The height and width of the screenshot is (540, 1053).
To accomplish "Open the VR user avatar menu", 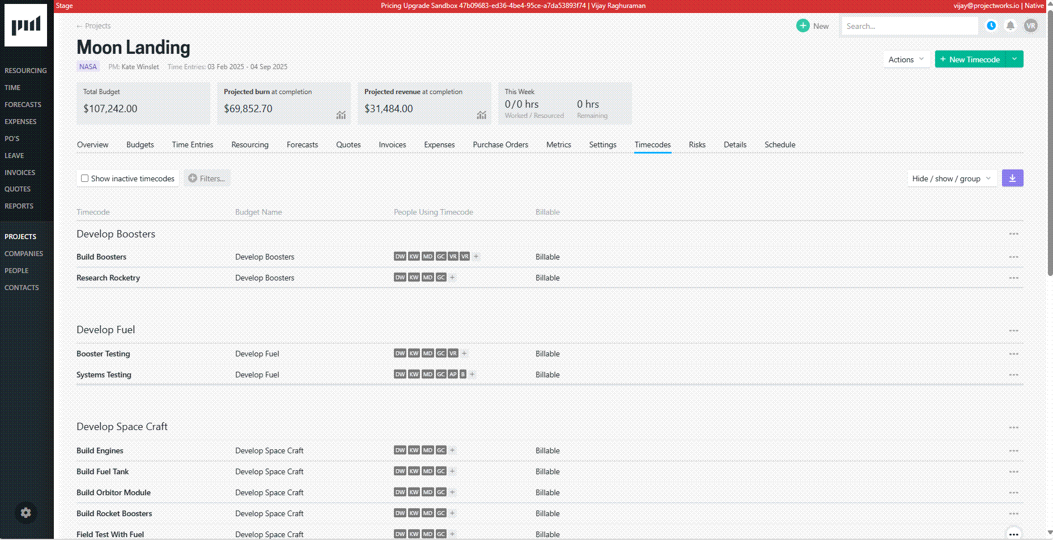I will click(x=1031, y=25).
